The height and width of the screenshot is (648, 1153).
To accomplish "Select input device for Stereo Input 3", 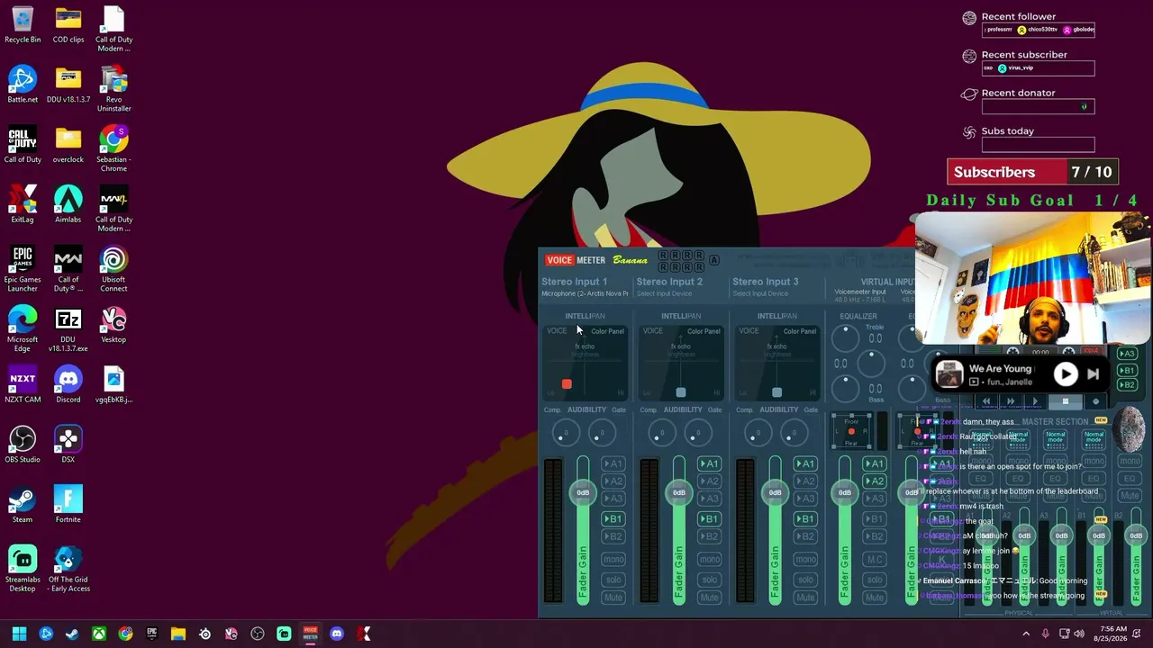I will [x=760, y=293].
